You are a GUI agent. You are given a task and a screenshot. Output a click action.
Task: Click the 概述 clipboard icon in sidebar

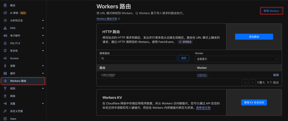[x=5, y=5]
